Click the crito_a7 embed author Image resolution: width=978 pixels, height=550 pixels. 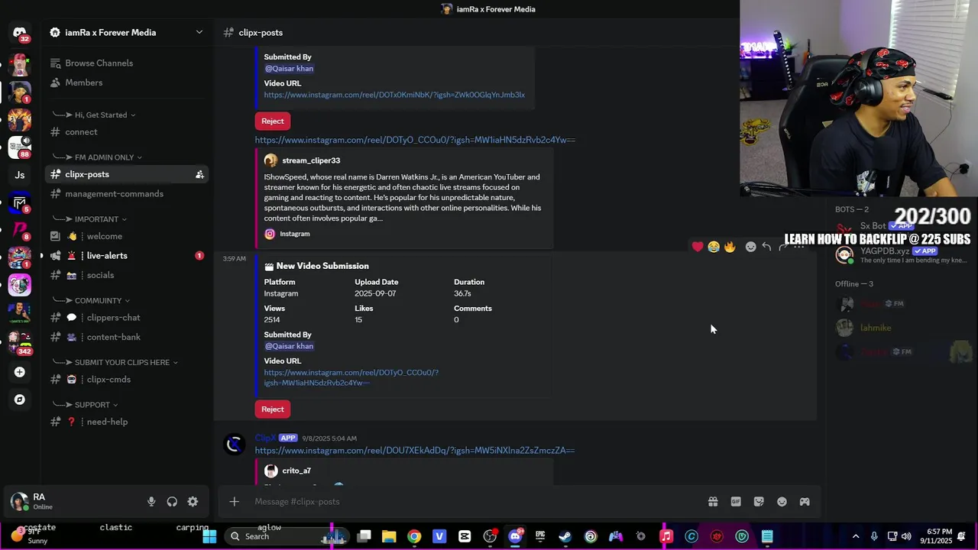296,471
